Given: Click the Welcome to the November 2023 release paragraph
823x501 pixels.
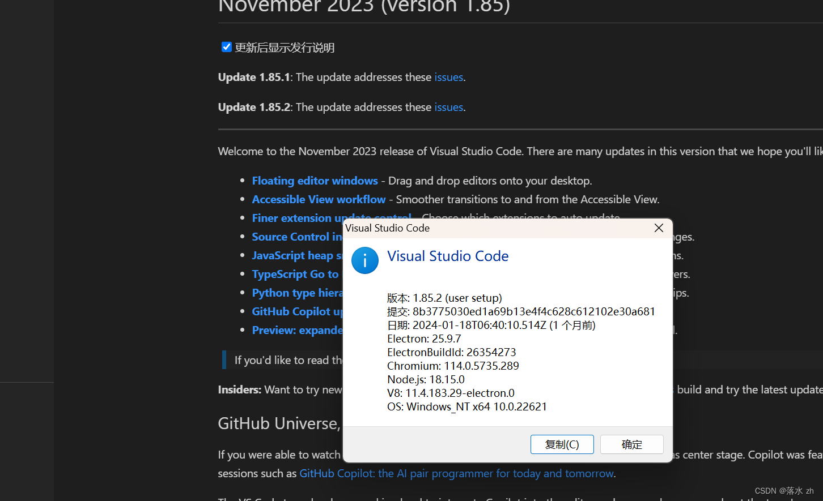Looking at the screenshot, I should (520, 151).
